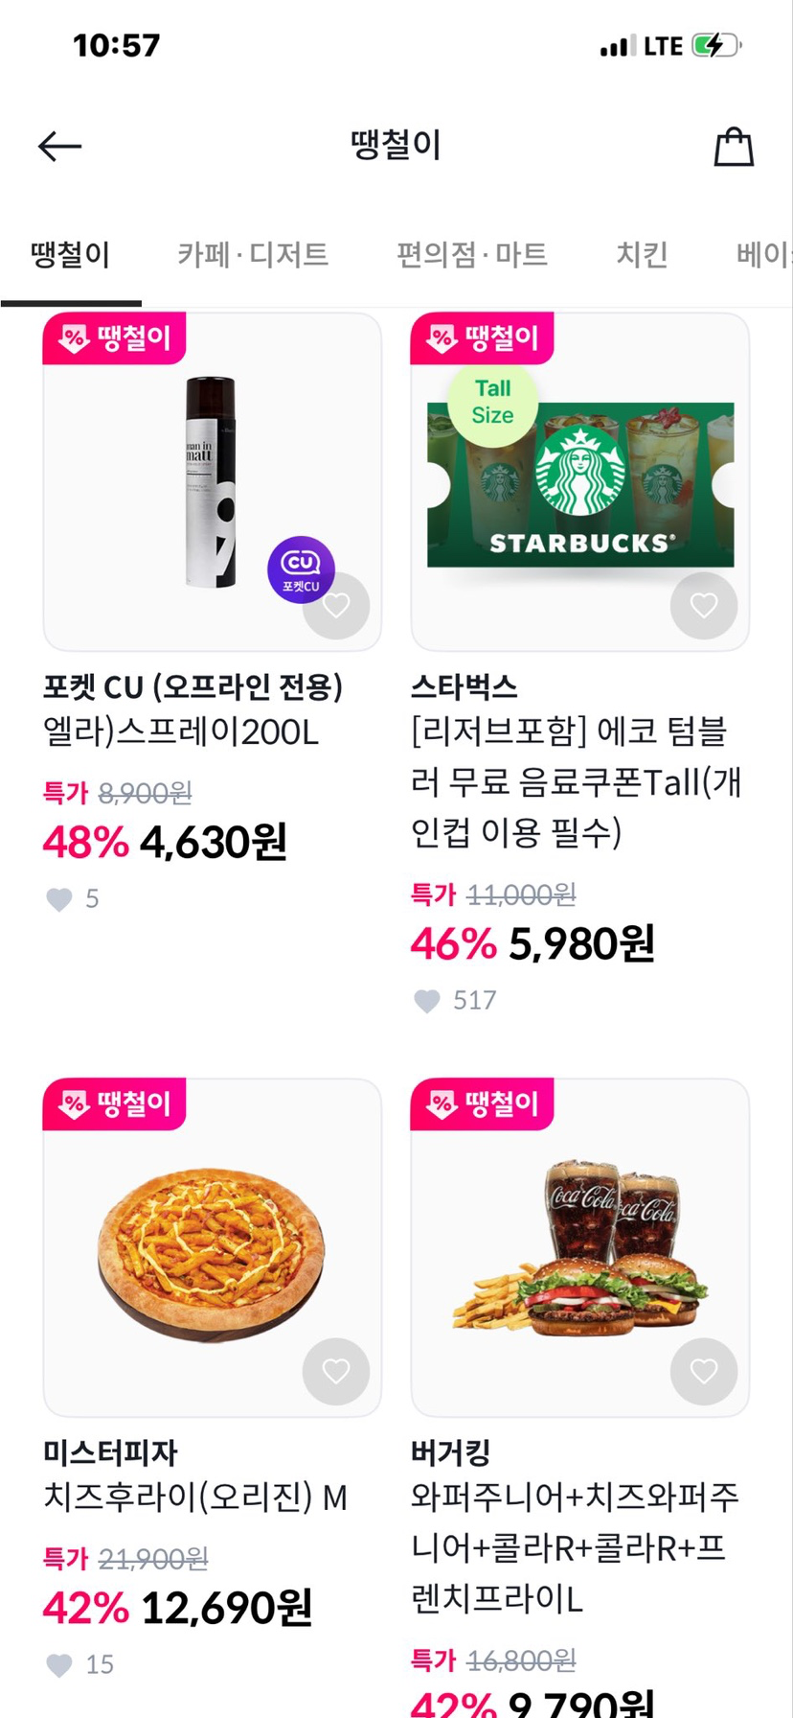Toggle wishlist heart on Ella spray item
Screen dimensions: 793x1718
[x=336, y=606]
